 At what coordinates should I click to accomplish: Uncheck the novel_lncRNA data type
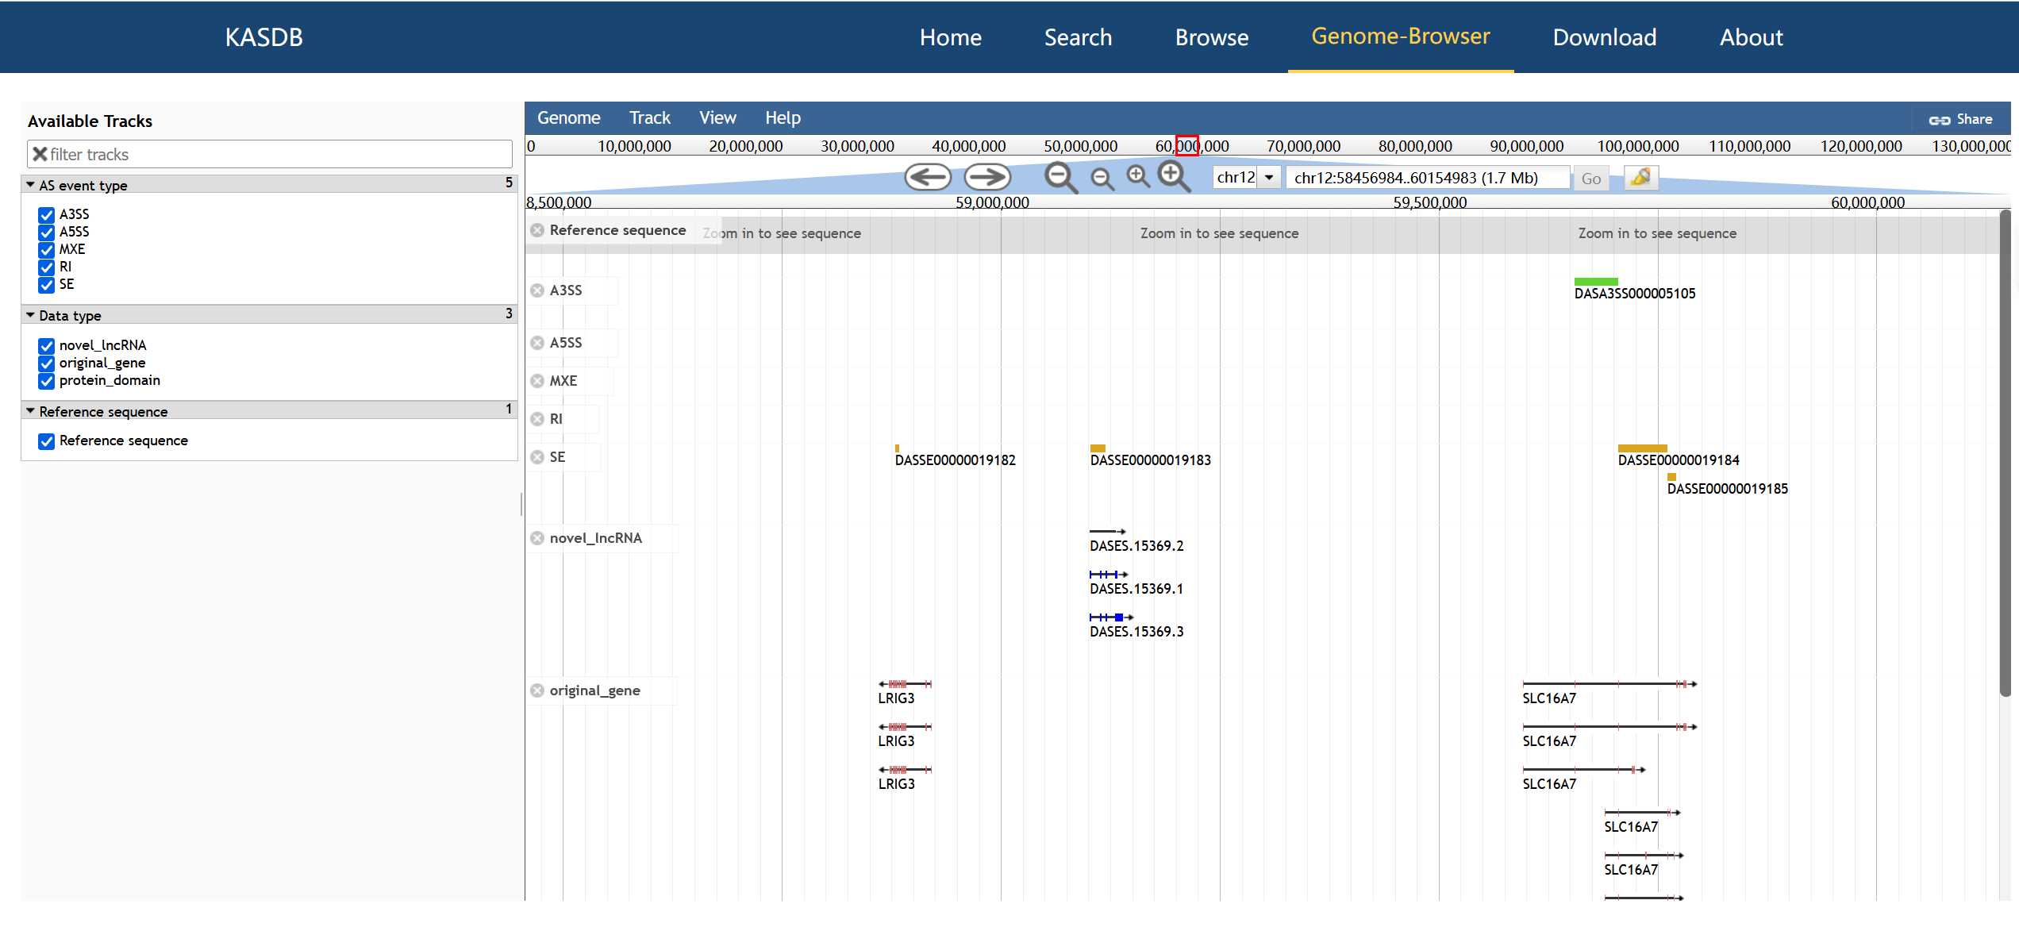pyautogui.click(x=47, y=346)
